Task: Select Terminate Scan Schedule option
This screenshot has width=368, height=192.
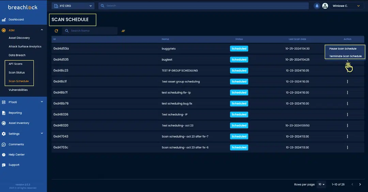Action: tap(345, 56)
